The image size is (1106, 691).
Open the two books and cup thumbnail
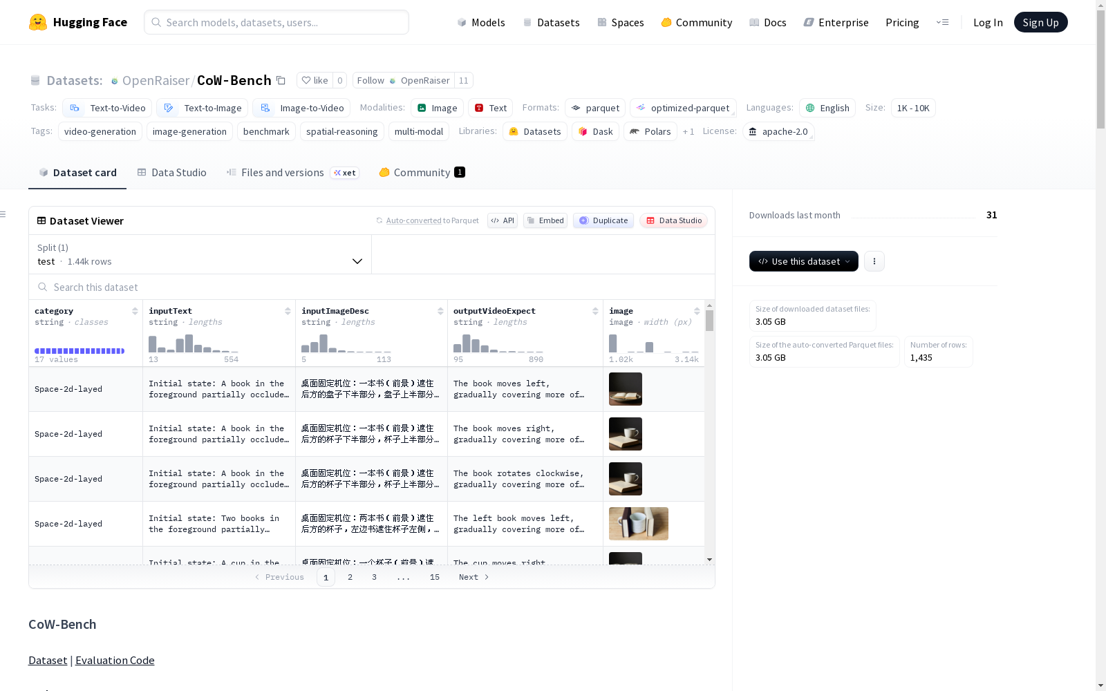639,524
